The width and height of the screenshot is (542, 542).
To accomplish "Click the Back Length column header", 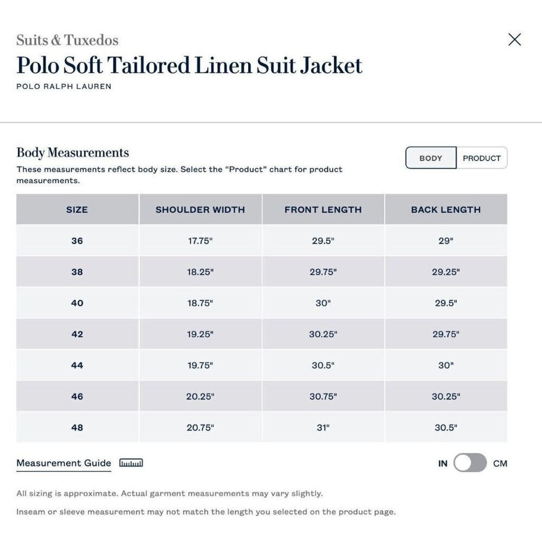I will (446, 209).
